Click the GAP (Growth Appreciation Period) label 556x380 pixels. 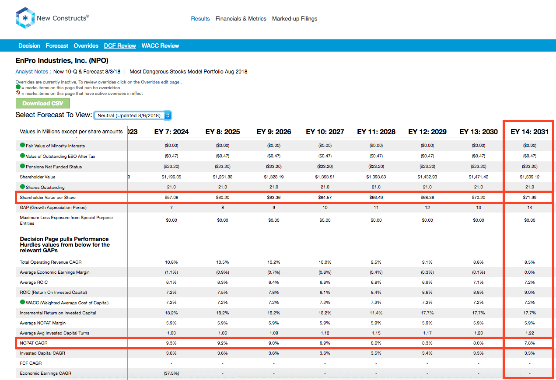pos(53,207)
